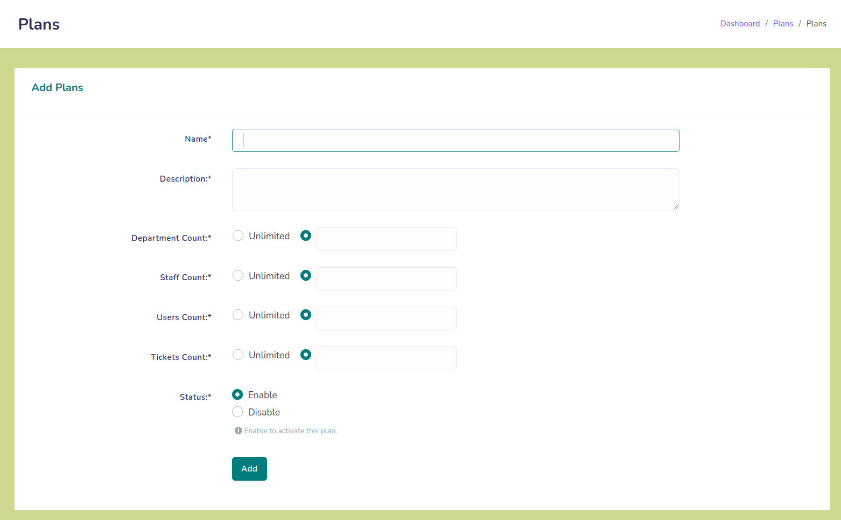Set plan Status to Disable
Image resolution: width=841 pixels, height=520 pixels.
click(x=237, y=412)
